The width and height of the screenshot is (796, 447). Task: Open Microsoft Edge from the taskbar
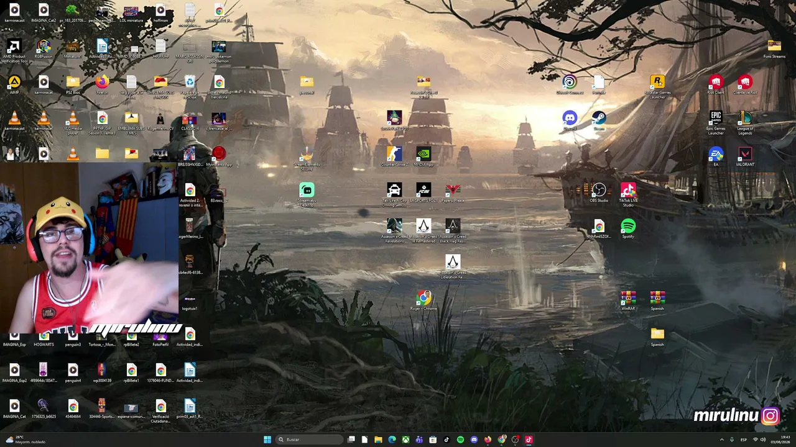pos(392,440)
